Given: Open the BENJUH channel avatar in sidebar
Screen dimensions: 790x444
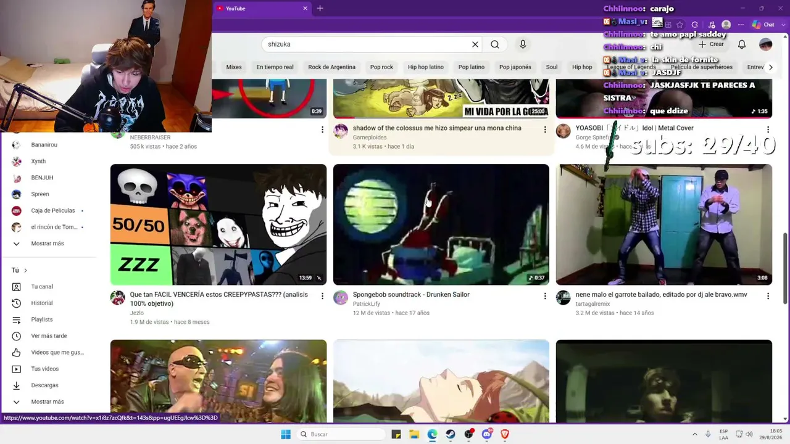Looking at the screenshot, I should (x=17, y=178).
